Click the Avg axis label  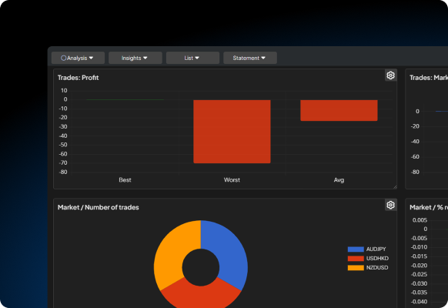tap(339, 180)
